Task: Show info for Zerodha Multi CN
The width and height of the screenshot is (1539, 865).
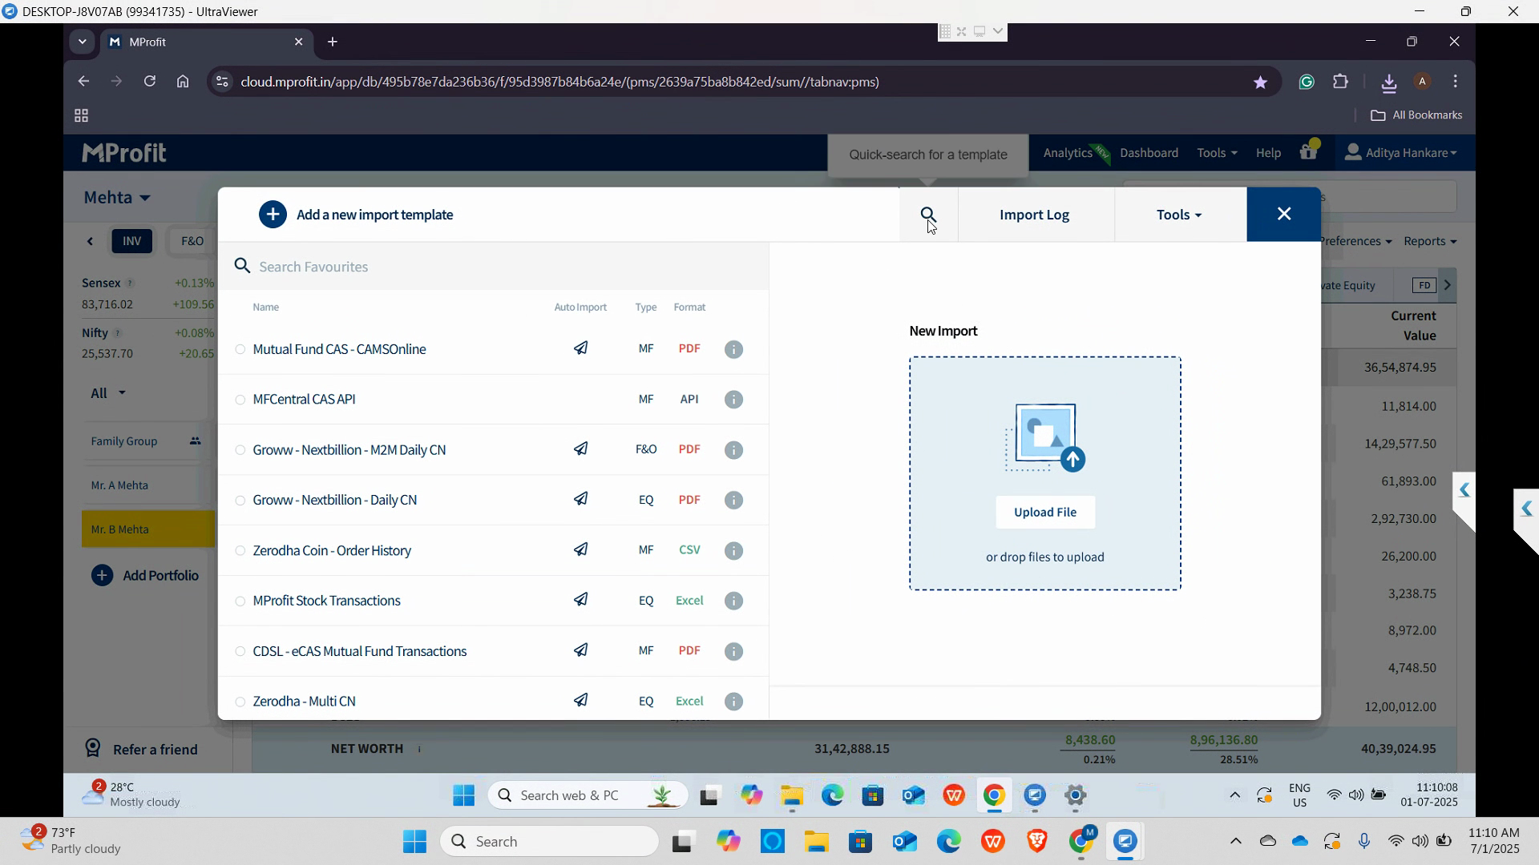Action: (x=733, y=702)
